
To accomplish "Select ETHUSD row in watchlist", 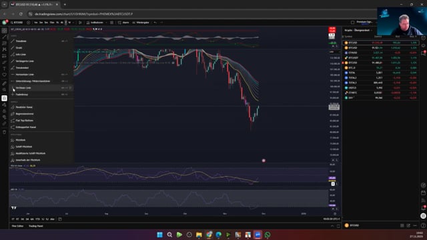I will coord(381,53).
